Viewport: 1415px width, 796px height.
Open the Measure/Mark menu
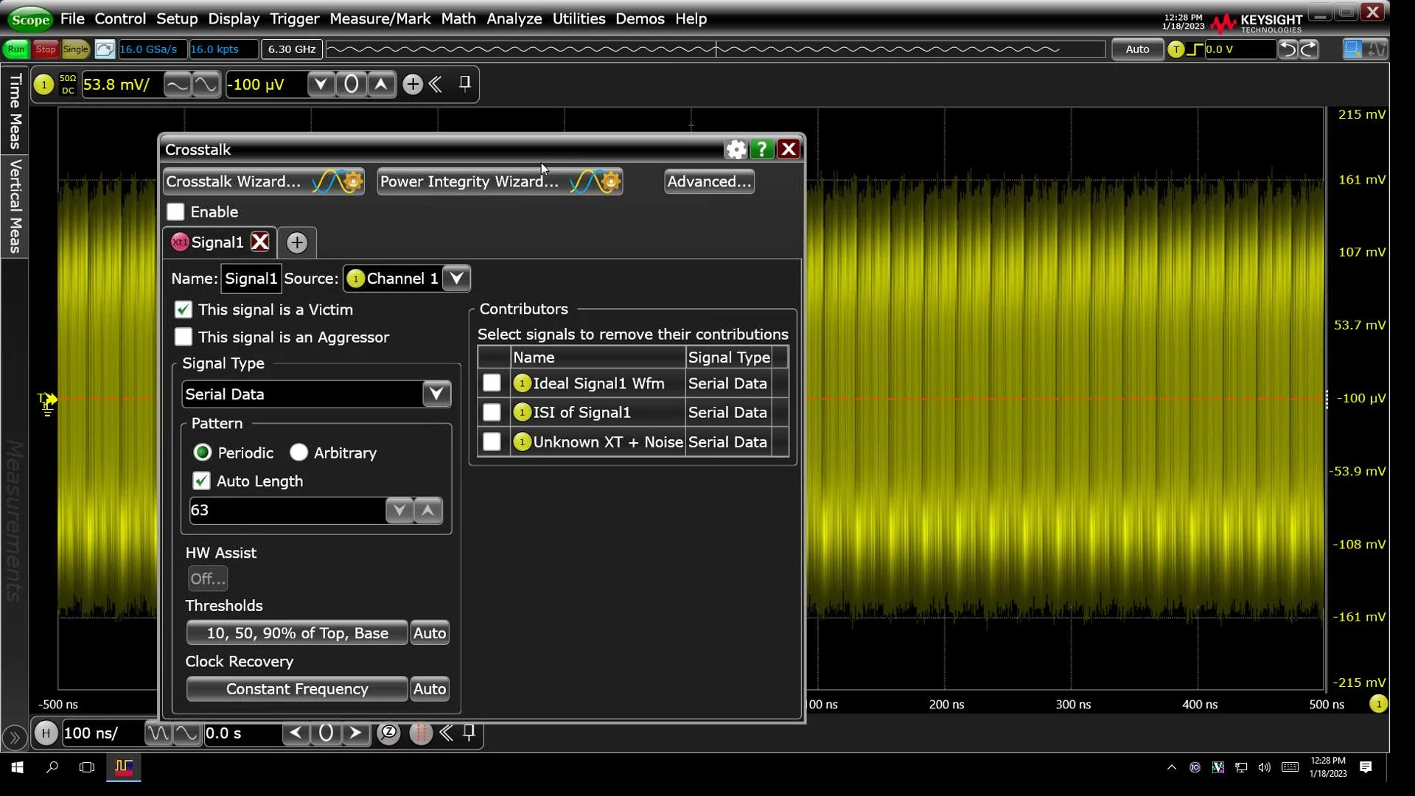point(380,18)
